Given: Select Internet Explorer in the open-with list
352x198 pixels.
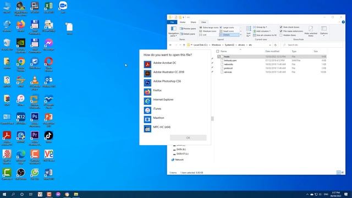Looking at the screenshot, I should tap(175, 101).
